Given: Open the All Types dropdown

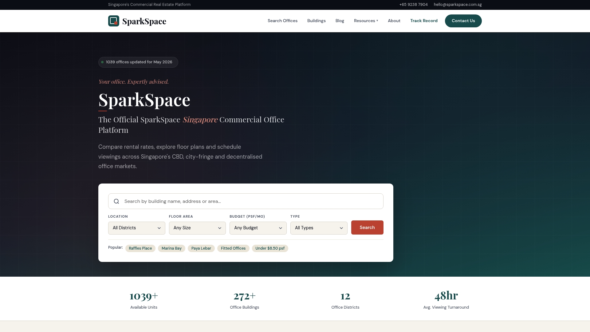Looking at the screenshot, I should click(x=319, y=228).
